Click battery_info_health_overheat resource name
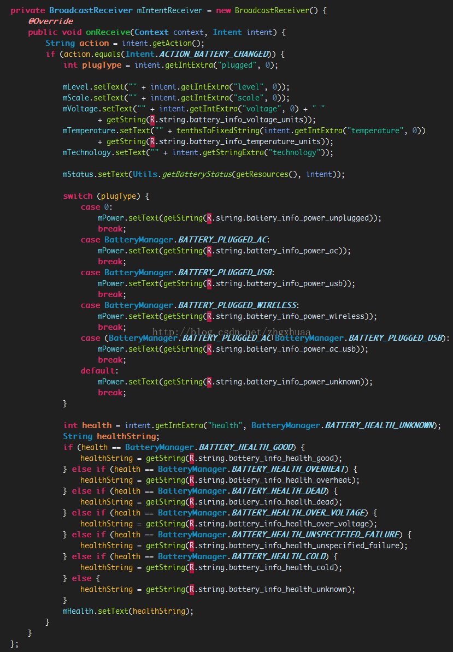The image size is (453, 652). pos(290,480)
